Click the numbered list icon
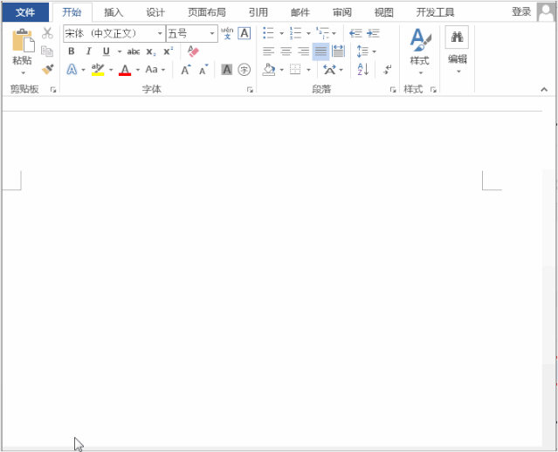The height and width of the screenshot is (452, 558). pyautogui.click(x=295, y=33)
